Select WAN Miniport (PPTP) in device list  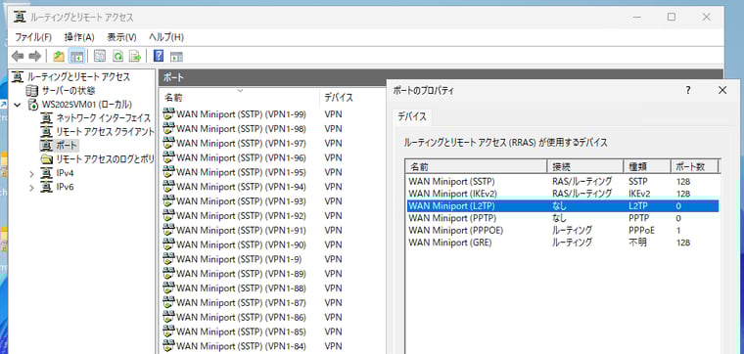pyautogui.click(x=563, y=218)
